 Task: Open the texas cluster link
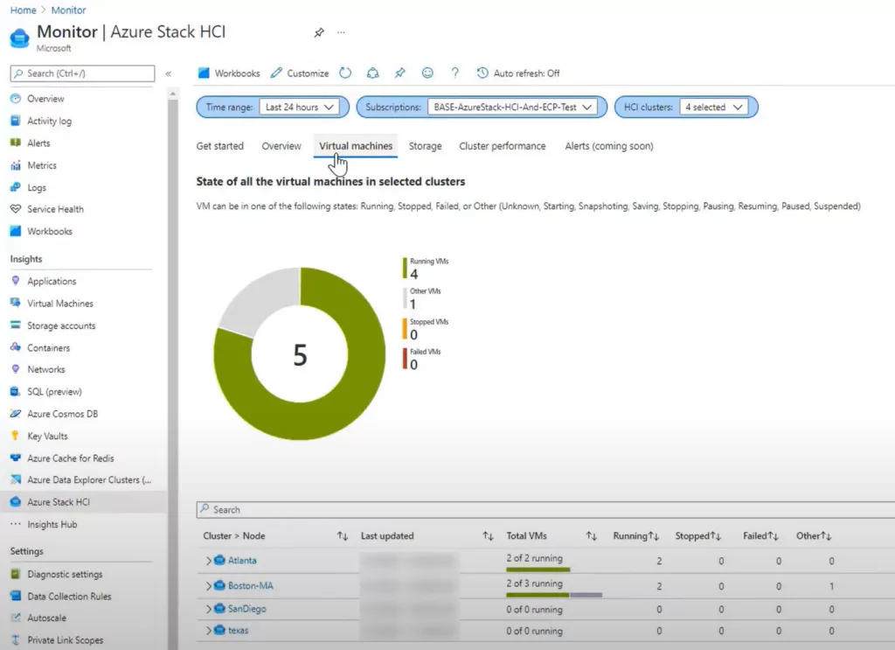pos(238,631)
